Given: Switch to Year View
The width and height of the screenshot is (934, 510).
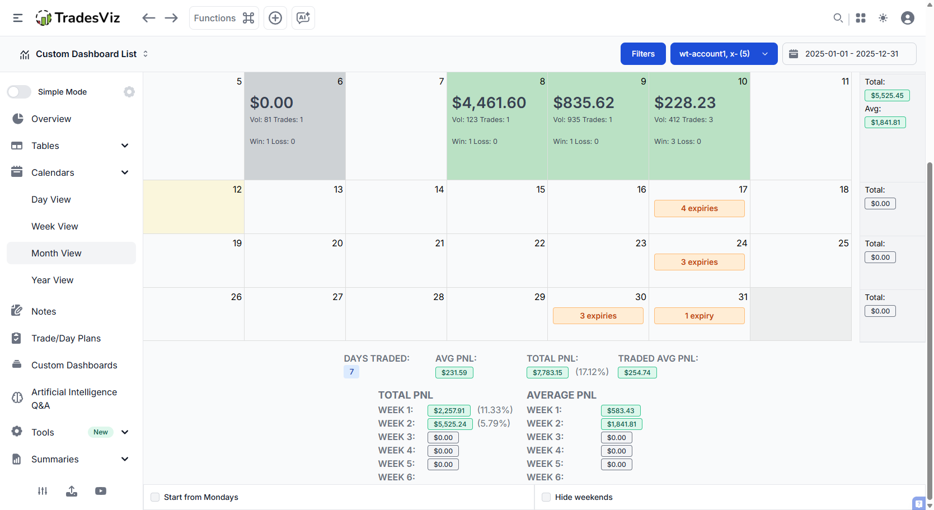Looking at the screenshot, I should [53, 280].
